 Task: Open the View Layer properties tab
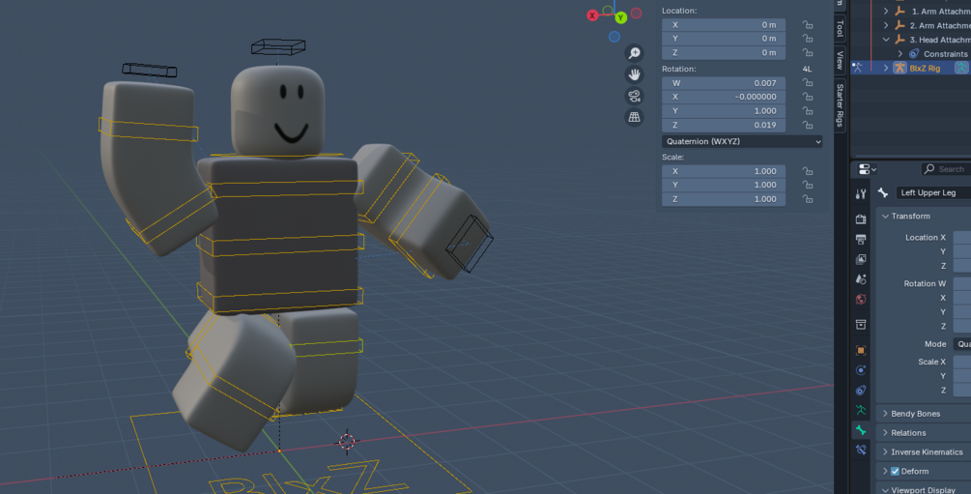pos(861,259)
